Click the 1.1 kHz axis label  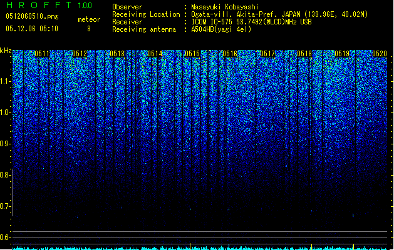point(6,81)
